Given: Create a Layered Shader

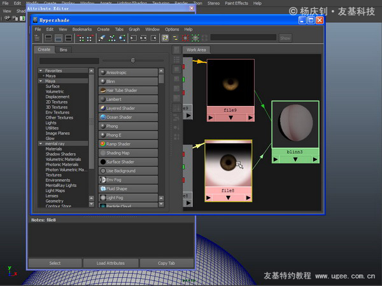Looking at the screenshot, I should (129, 108).
